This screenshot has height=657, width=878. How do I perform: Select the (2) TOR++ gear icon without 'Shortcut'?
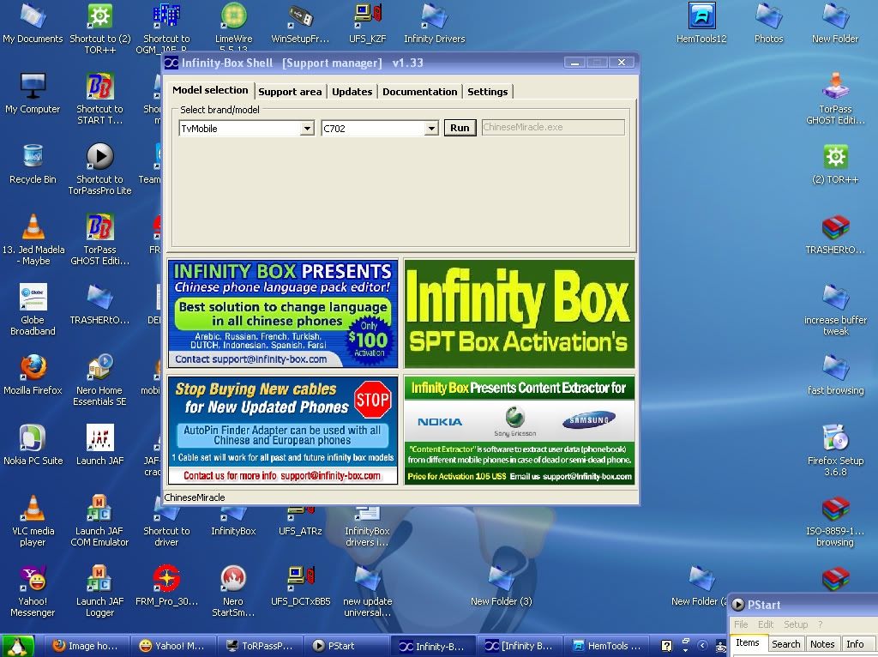(x=835, y=164)
